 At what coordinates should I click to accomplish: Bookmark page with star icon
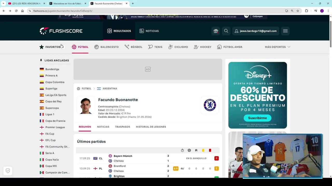(x=298, y=11)
